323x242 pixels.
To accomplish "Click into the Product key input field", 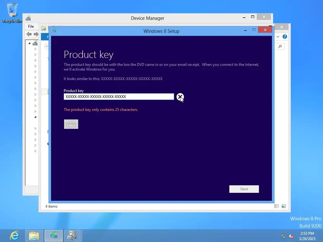I will click(x=119, y=97).
